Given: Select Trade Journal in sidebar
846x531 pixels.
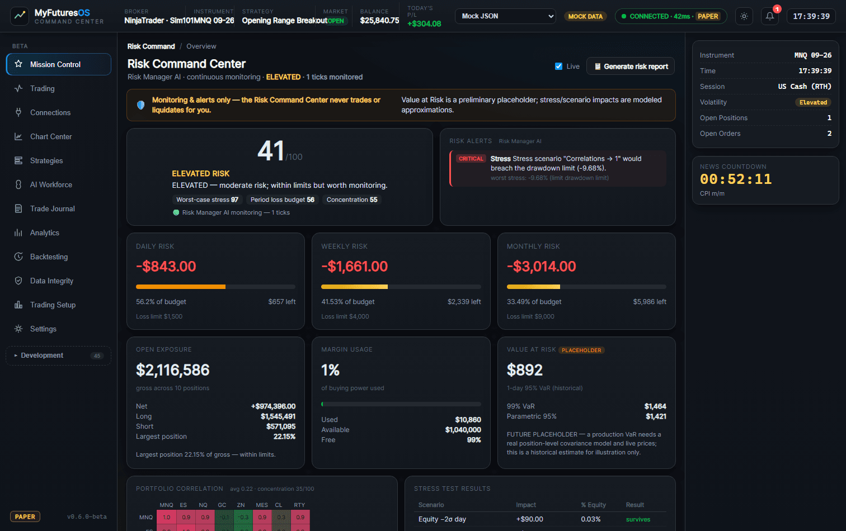Looking at the screenshot, I should [x=59, y=208].
